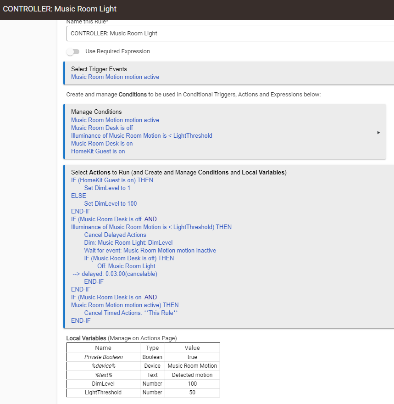Click the 'Set DimLevel to 100' action
The image size is (394, 404).
click(110, 203)
